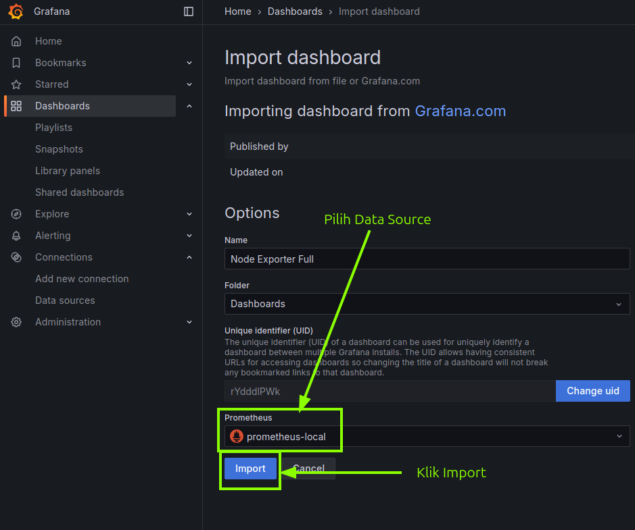
Task: Open the Grafana.com link
Action: pos(461,111)
